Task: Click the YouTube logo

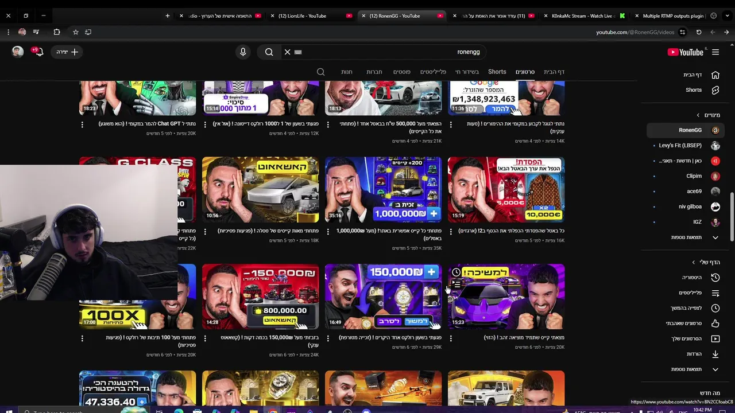Action: pyautogui.click(x=685, y=52)
